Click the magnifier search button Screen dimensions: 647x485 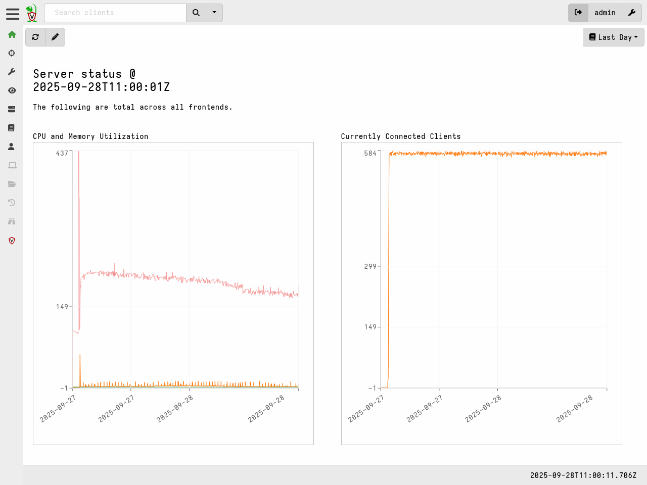pos(196,13)
